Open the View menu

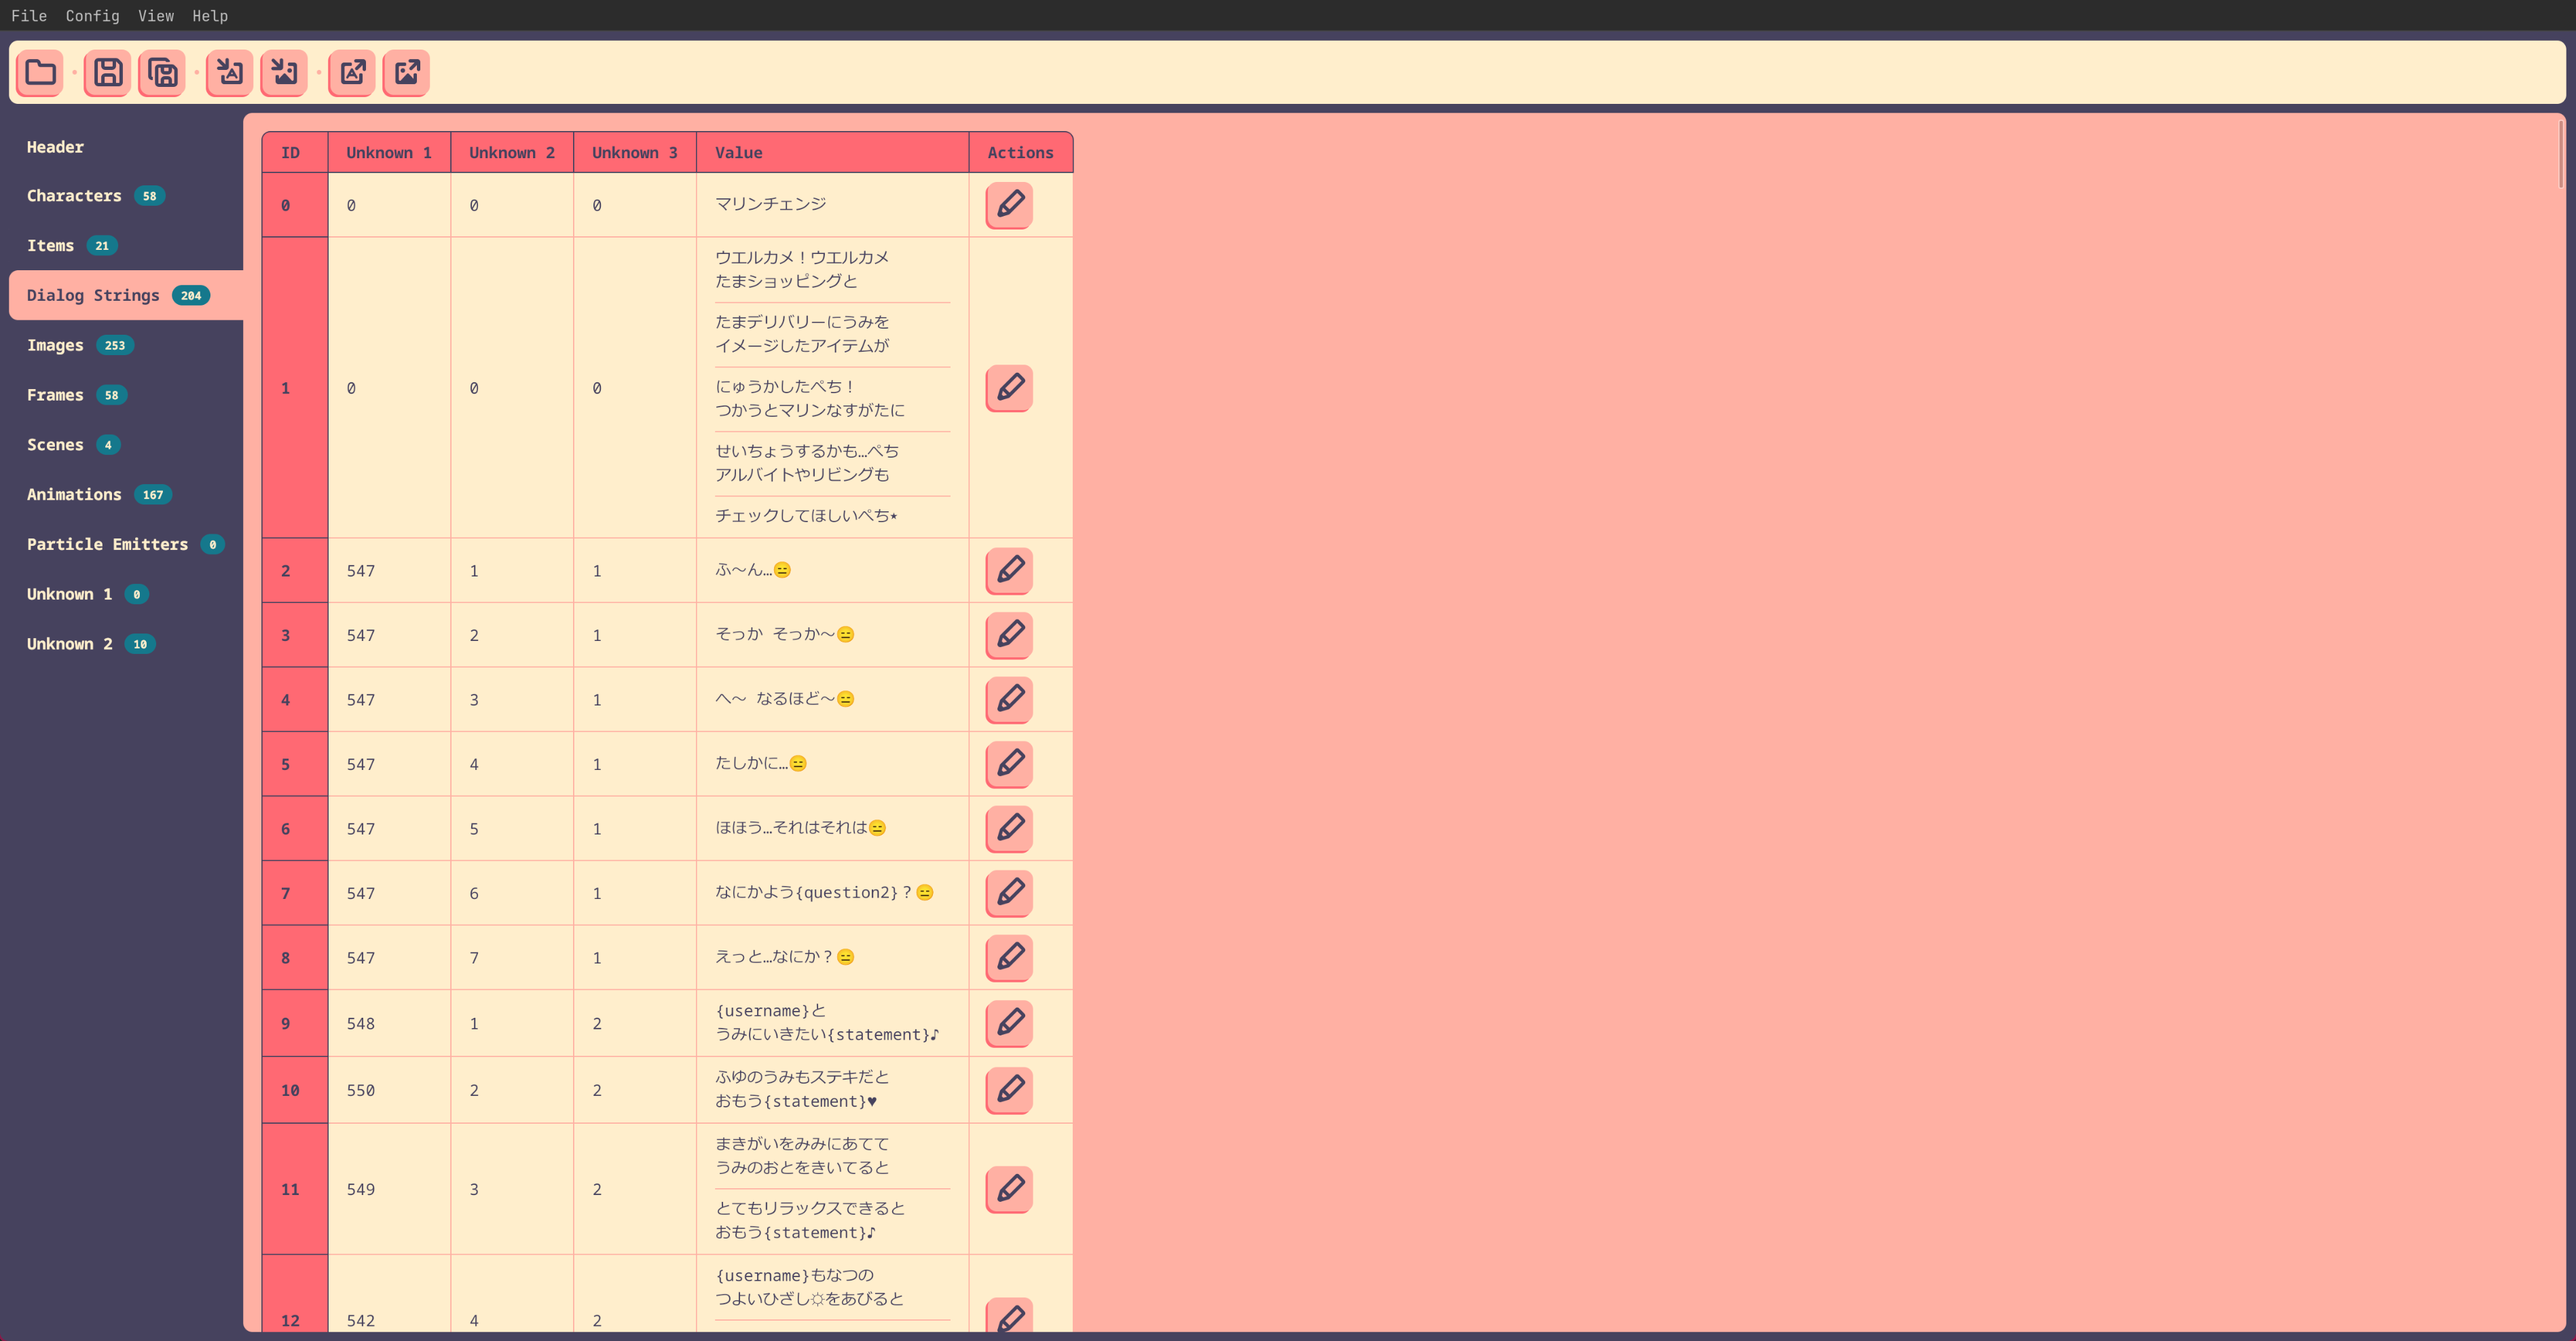pyautogui.click(x=156, y=16)
